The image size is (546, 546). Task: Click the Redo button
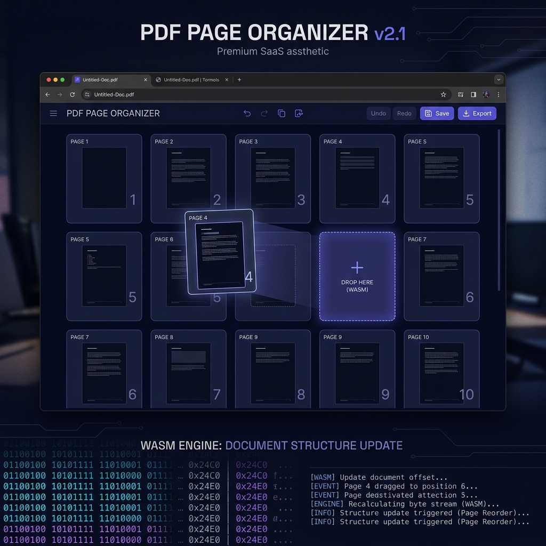click(x=404, y=114)
